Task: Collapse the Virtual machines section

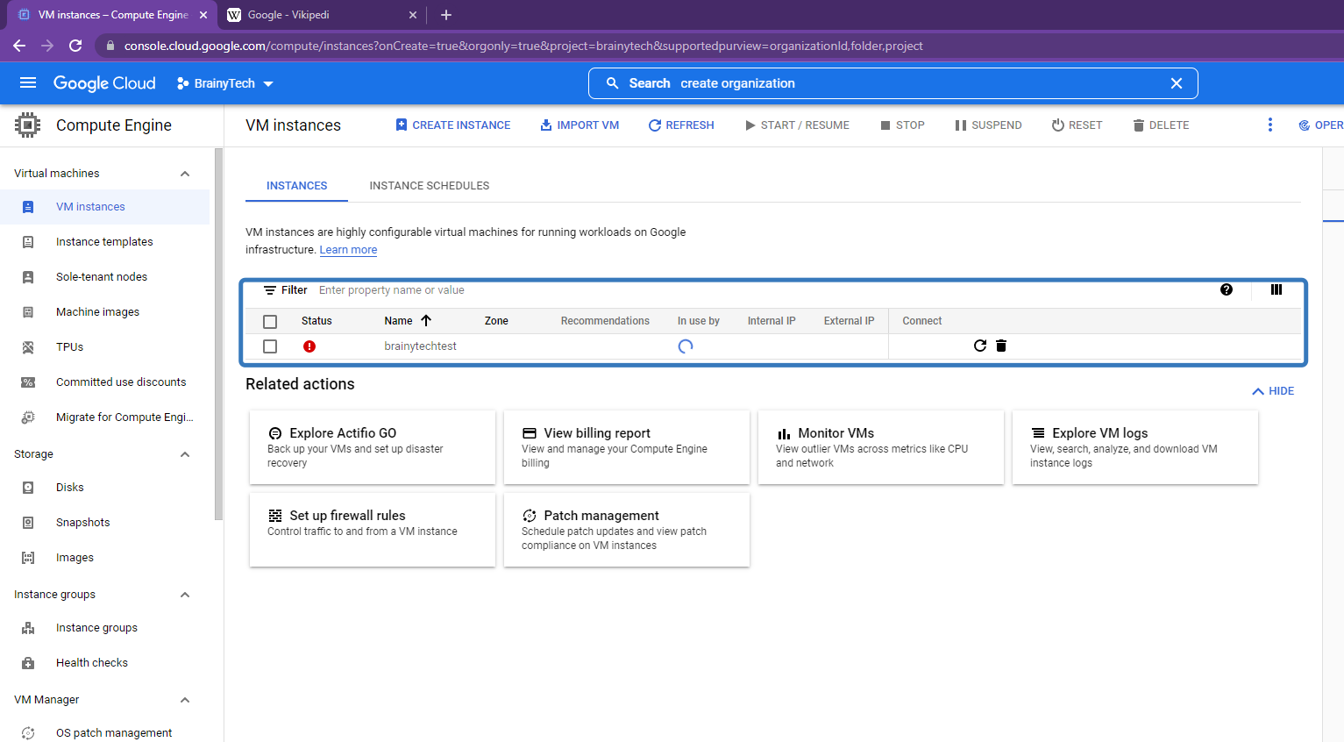Action: pyautogui.click(x=185, y=174)
